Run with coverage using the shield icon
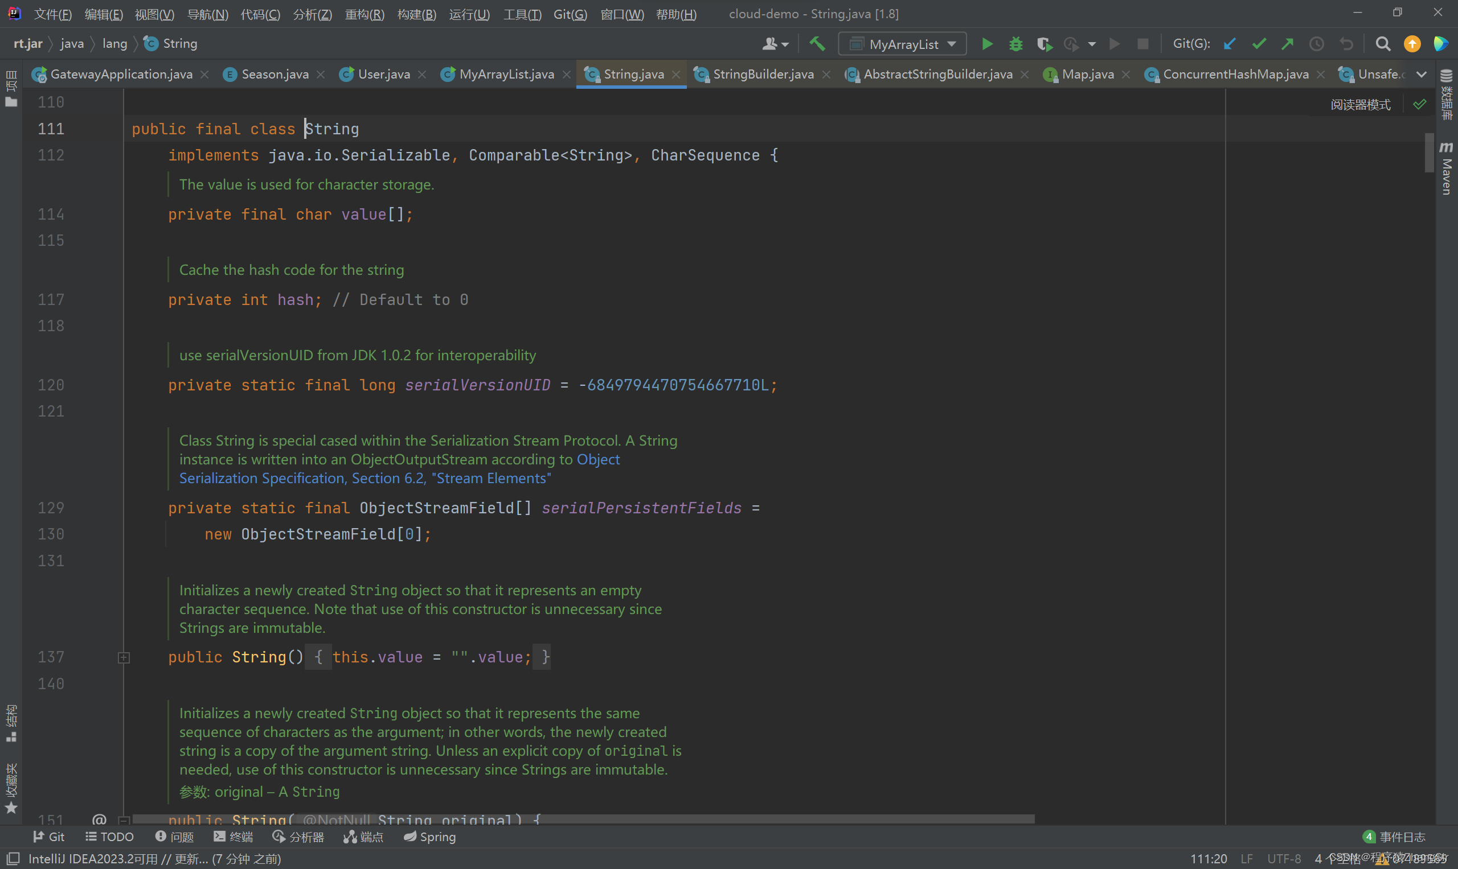 coord(1044,44)
